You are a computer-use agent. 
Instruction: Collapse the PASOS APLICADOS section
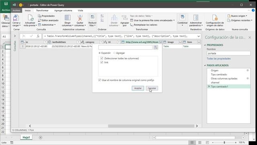(x=205, y=65)
